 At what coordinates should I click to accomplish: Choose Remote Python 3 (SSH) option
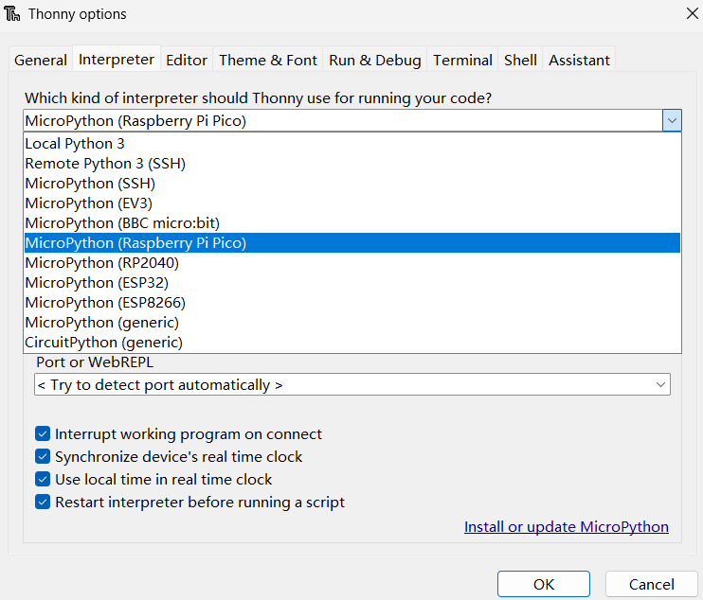tap(105, 164)
